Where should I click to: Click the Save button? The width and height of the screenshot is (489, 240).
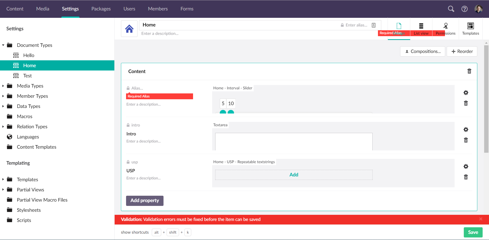[x=473, y=232]
